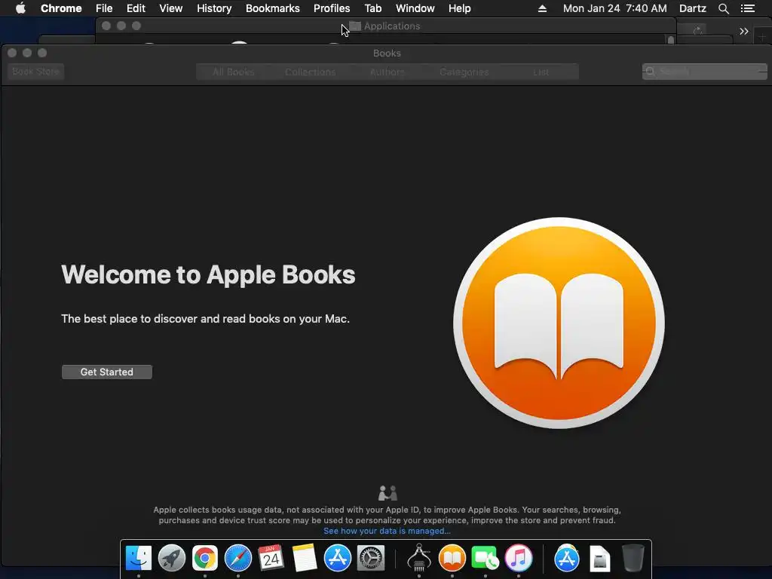Click the date and time in menu bar
The image size is (772, 579).
(615, 8)
